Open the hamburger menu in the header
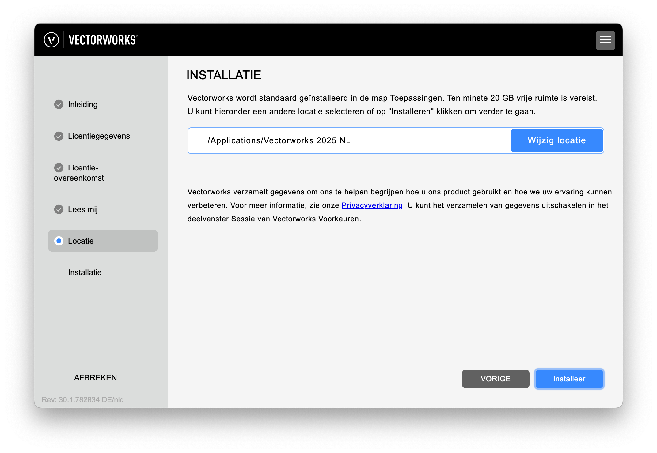The width and height of the screenshot is (657, 453). tap(605, 40)
